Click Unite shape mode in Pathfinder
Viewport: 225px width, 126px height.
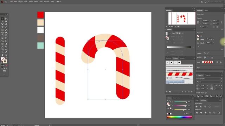(x=197, y=106)
